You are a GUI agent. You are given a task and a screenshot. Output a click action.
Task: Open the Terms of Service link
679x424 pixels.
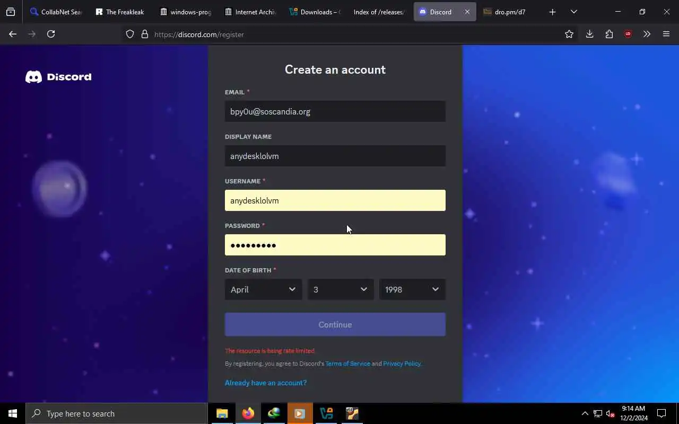pyautogui.click(x=348, y=364)
